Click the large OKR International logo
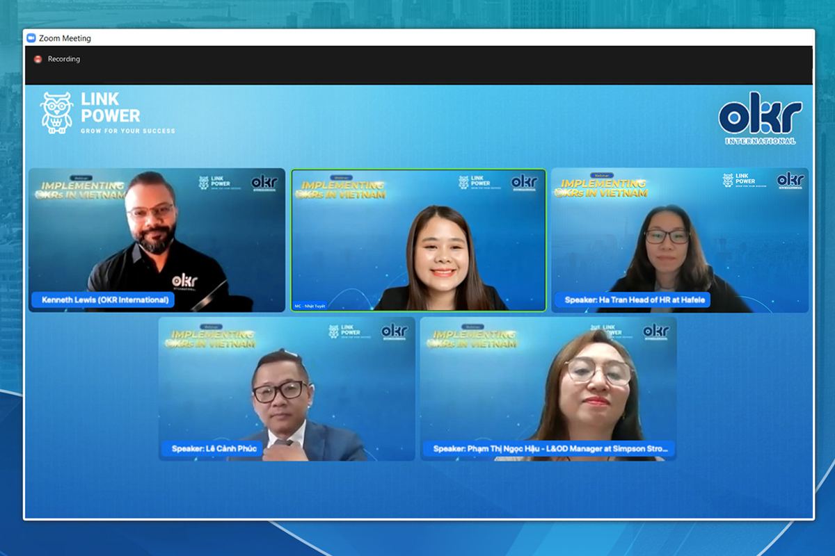835x556 pixels. click(x=760, y=118)
